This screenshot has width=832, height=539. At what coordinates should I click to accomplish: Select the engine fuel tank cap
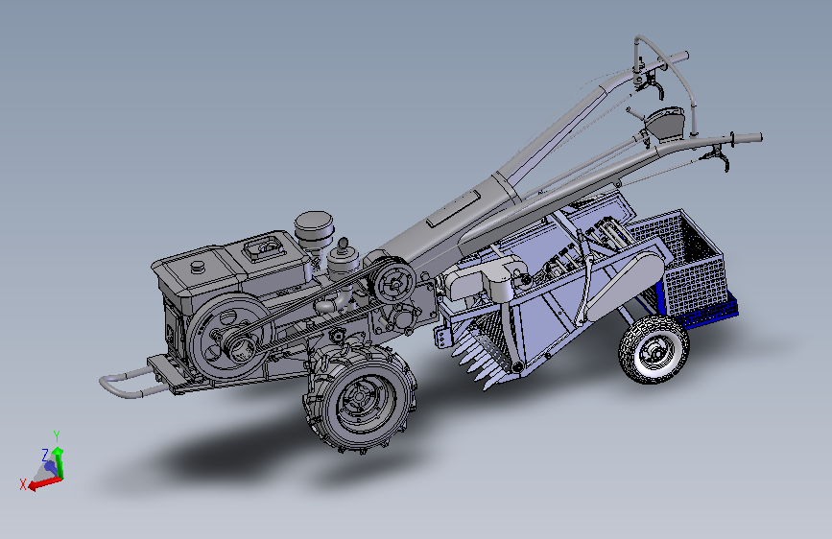198,267
